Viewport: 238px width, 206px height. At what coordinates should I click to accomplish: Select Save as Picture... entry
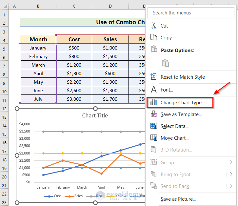(178, 199)
